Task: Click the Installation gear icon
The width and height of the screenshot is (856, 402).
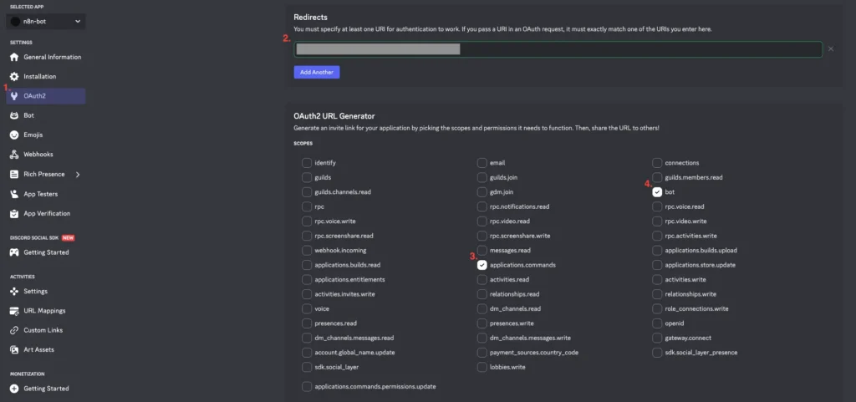Action: [x=14, y=77]
